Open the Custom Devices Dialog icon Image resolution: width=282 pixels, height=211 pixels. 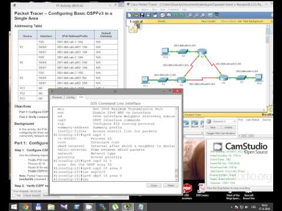[x=217, y=15]
